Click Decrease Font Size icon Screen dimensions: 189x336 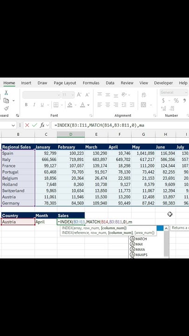[87, 95]
